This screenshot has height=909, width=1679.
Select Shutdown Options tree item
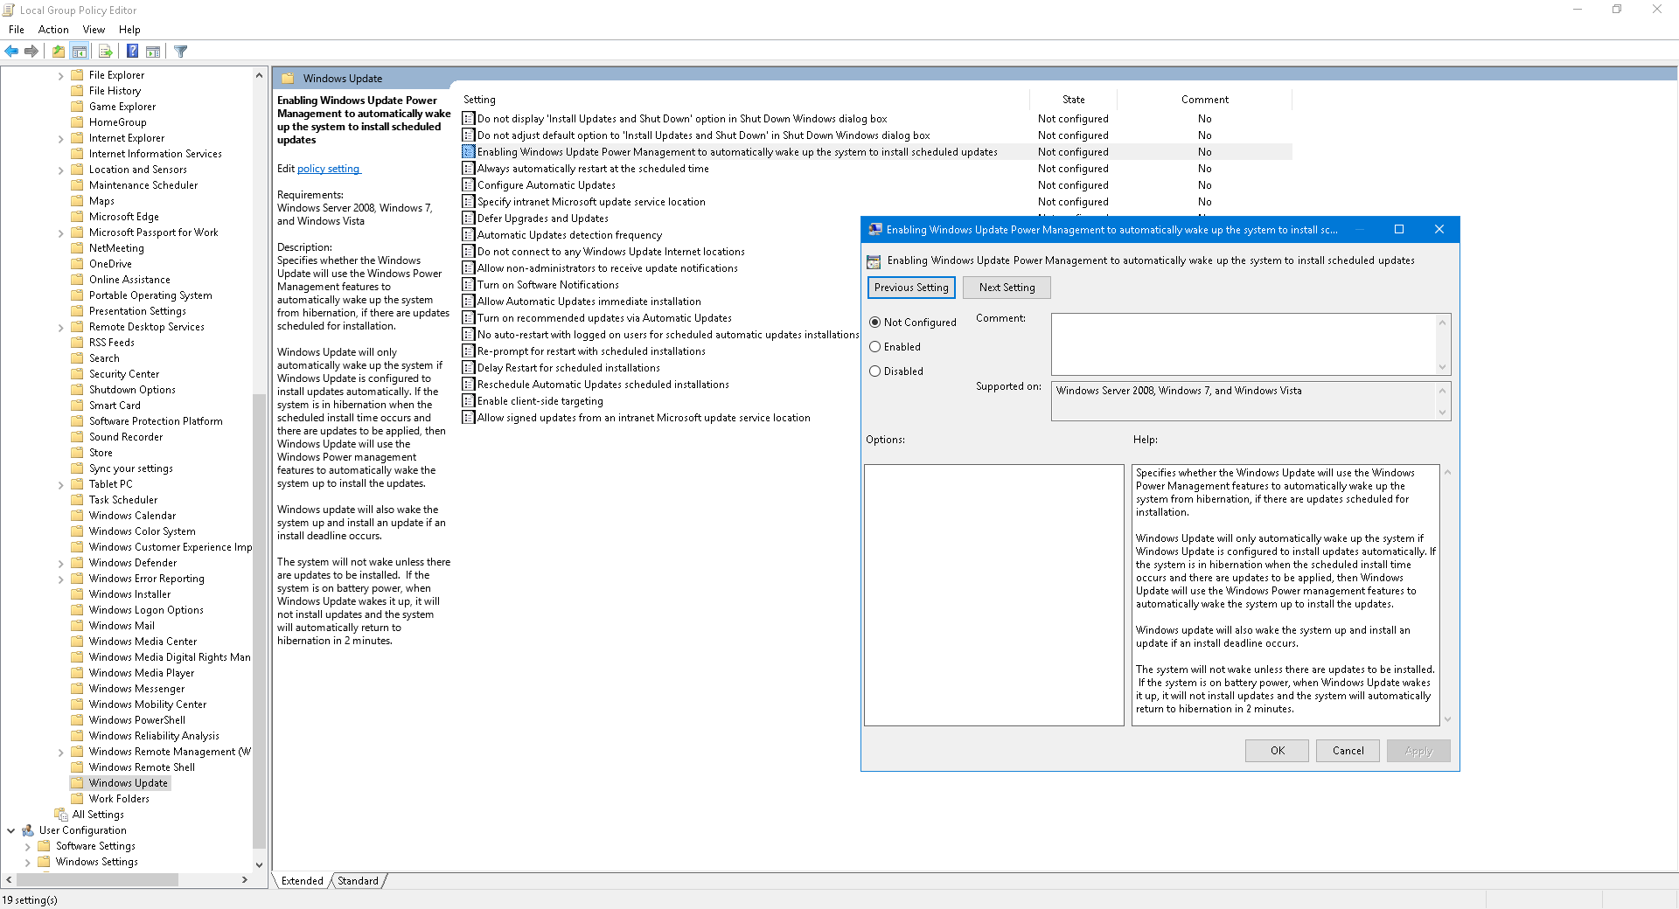point(132,390)
